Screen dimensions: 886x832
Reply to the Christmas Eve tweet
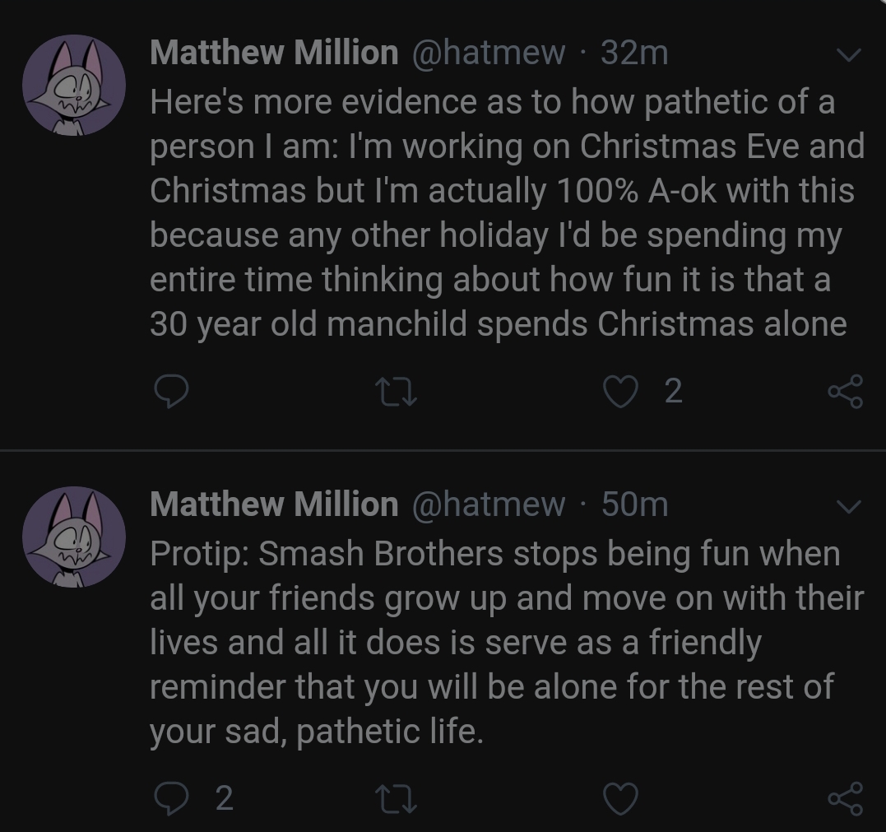click(171, 392)
